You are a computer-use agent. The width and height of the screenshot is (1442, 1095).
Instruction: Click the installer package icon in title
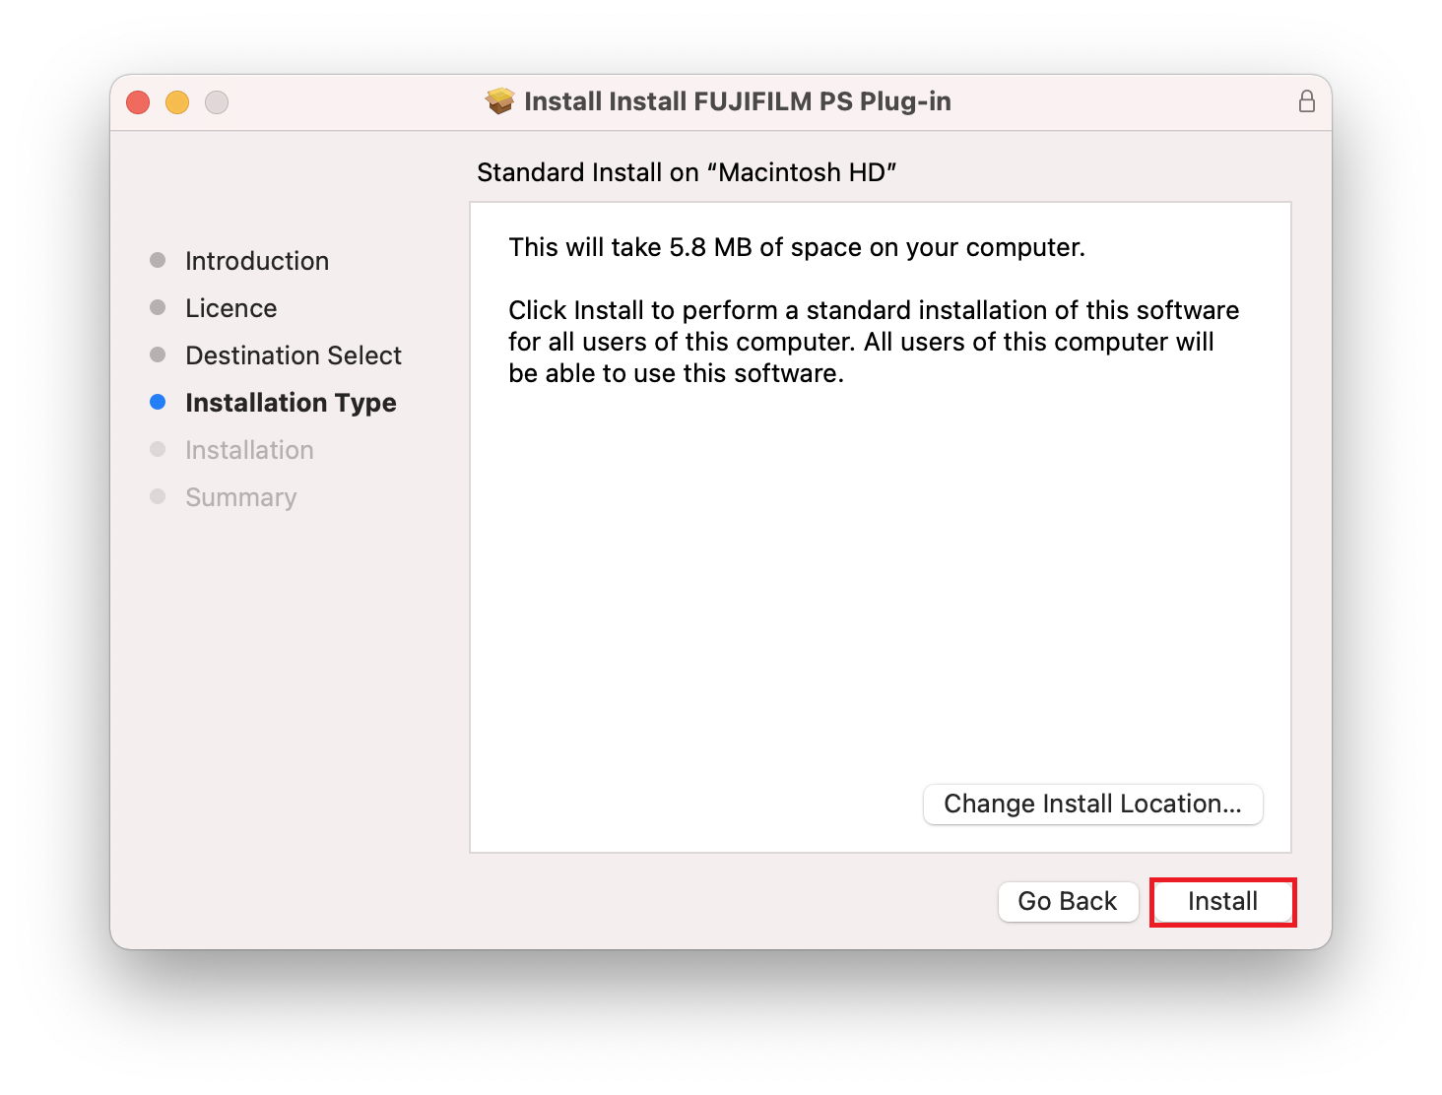[x=500, y=100]
